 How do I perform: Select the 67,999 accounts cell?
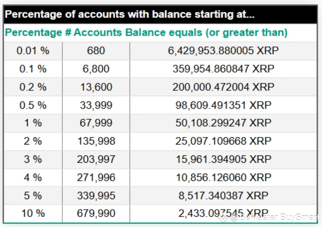pyautogui.click(x=96, y=123)
